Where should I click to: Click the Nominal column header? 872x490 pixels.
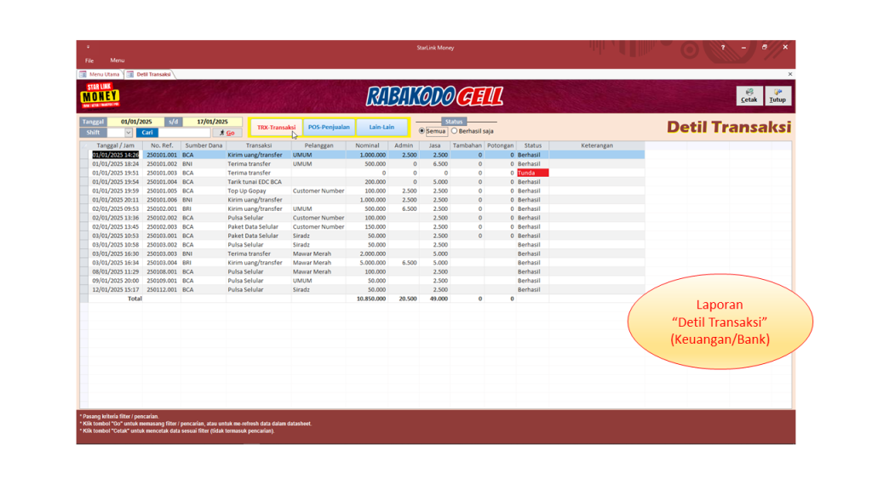click(367, 145)
